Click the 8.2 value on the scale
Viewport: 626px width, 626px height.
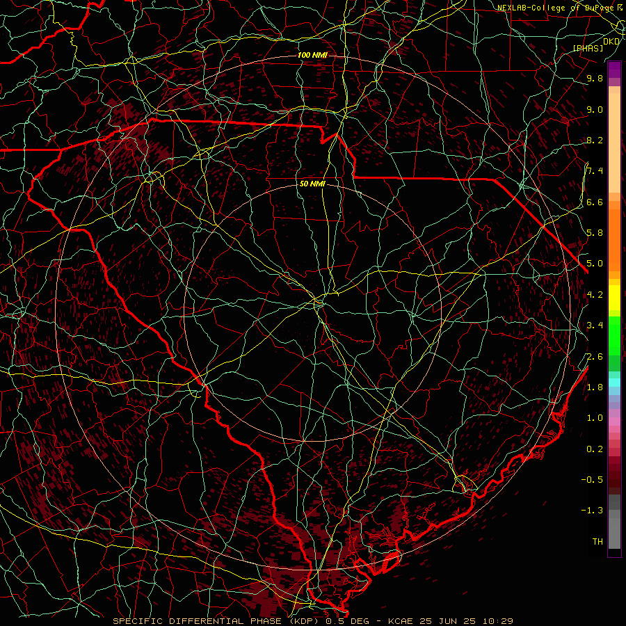[595, 140]
